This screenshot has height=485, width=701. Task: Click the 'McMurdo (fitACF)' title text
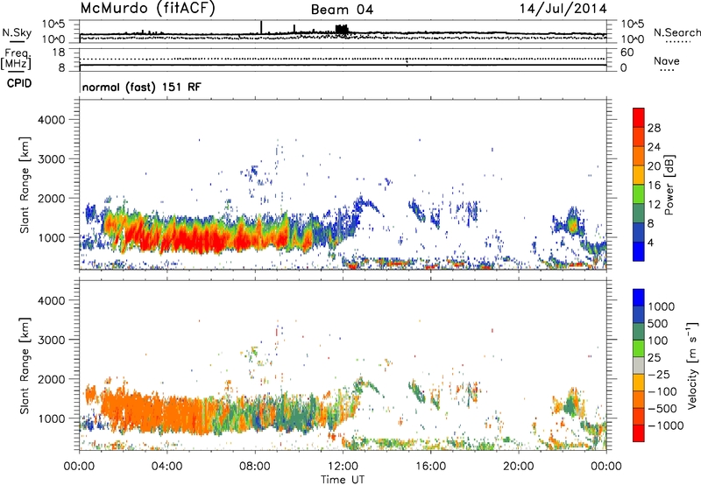[147, 9]
